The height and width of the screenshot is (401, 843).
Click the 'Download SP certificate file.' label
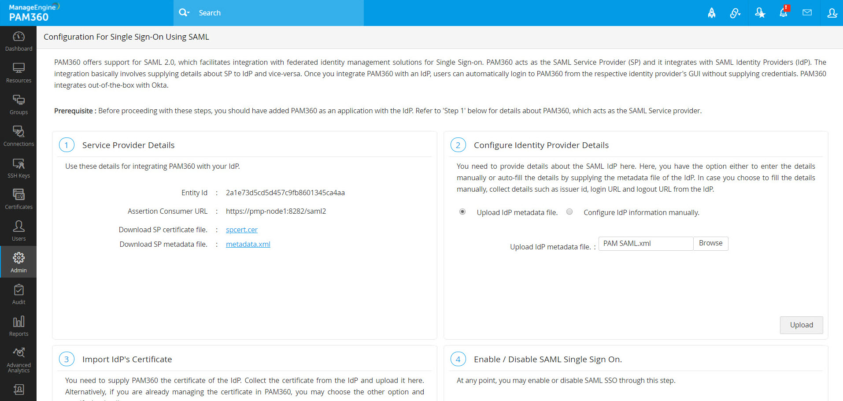point(163,230)
